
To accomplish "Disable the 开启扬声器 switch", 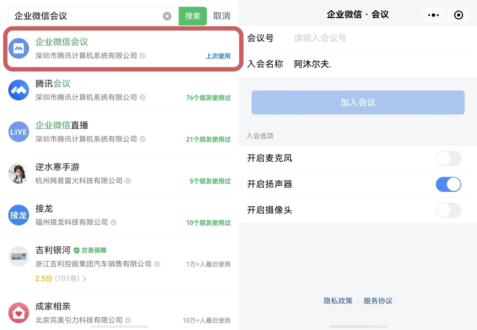I will click(x=448, y=184).
